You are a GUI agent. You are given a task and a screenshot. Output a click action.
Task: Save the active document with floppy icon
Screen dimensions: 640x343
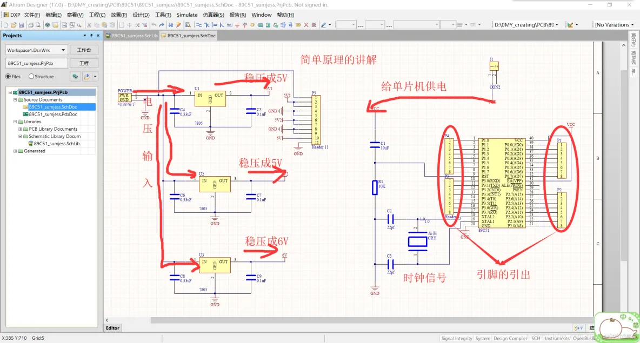click(21, 25)
